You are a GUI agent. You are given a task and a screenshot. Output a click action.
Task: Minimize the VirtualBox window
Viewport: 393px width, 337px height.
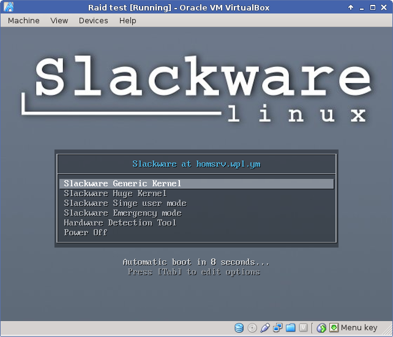(362, 9)
